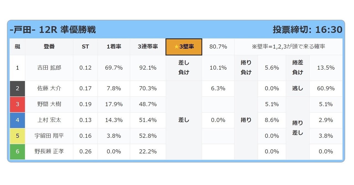Click the ST column header
354x185 pixels.
pyautogui.click(x=85, y=47)
